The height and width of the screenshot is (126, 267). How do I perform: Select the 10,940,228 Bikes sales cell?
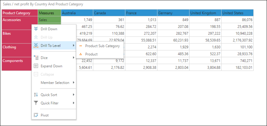[x=237, y=33]
